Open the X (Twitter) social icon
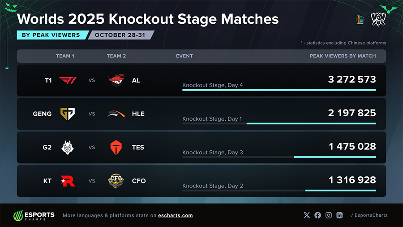 [307, 215]
